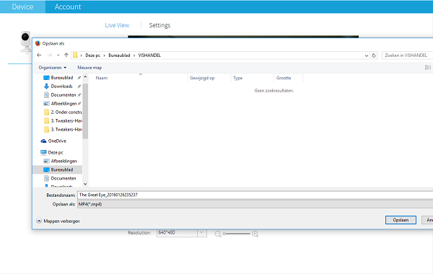This screenshot has width=433, height=274.
Task: Open the second '3. Tweakers-Han' folder
Action: pos(63,129)
